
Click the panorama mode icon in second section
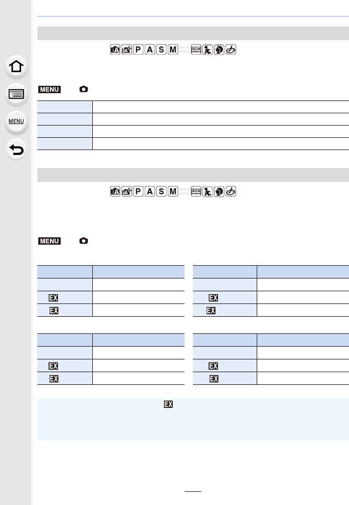tap(185, 192)
